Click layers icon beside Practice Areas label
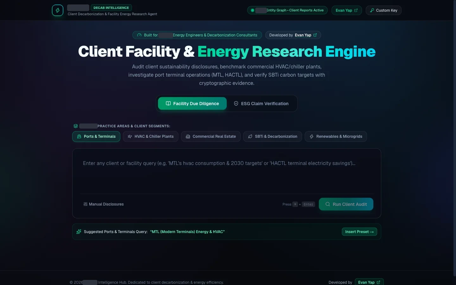This screenshot has width=456, height=285. [76, 126]
